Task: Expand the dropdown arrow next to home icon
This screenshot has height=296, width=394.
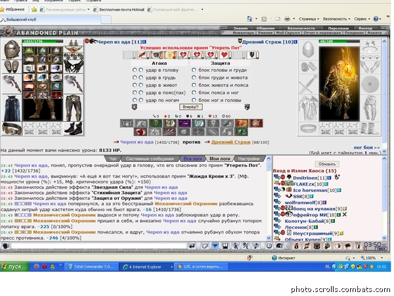Action: coord(256,18)
